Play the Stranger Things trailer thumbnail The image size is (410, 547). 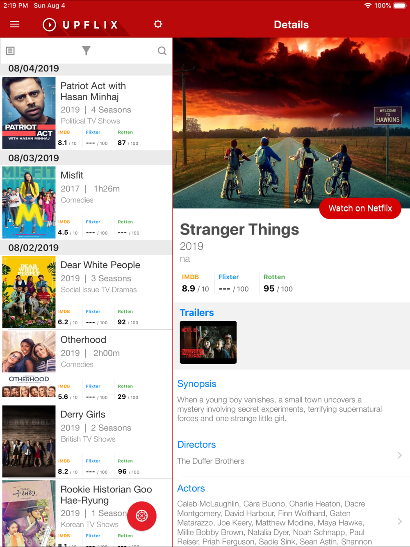tap(208, 342)
